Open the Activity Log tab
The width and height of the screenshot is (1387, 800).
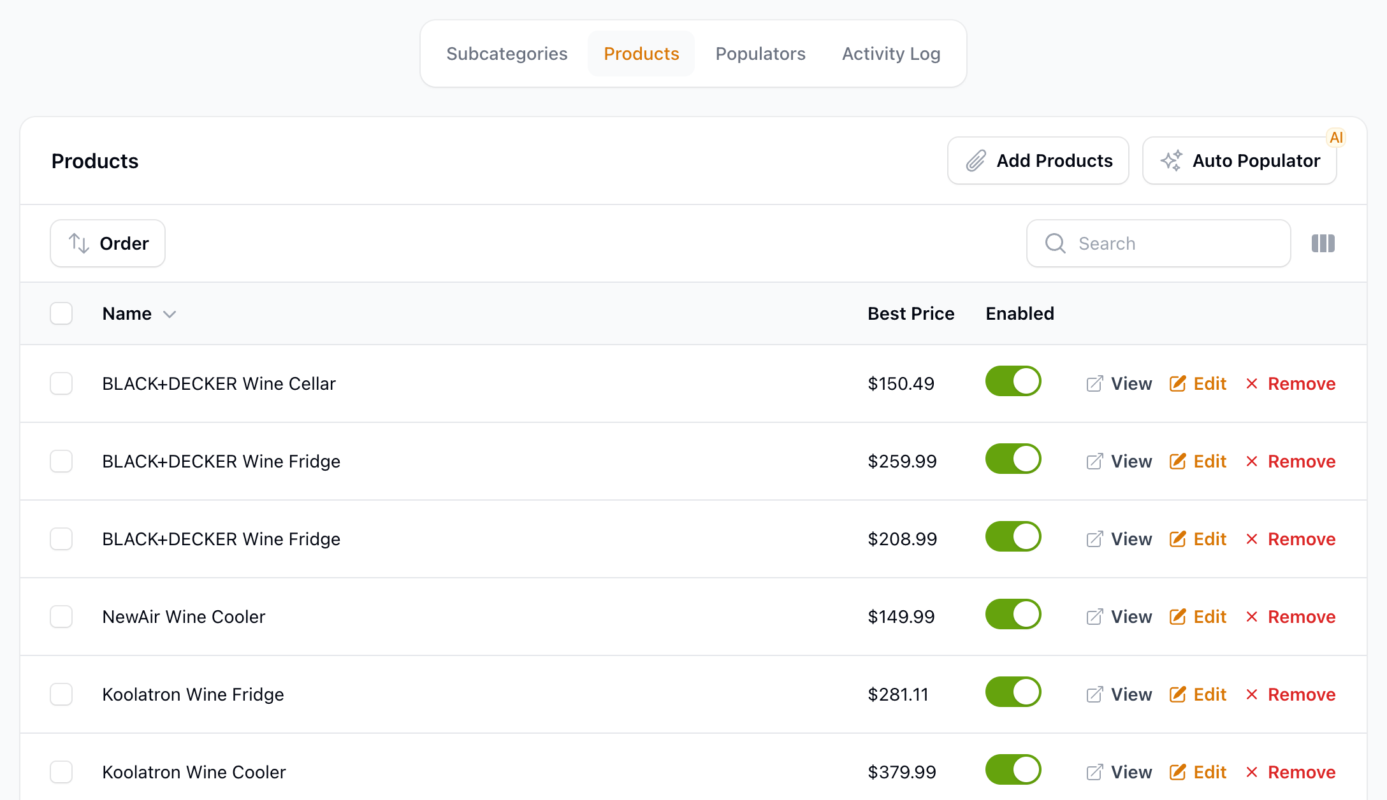[x=891, y=54]
